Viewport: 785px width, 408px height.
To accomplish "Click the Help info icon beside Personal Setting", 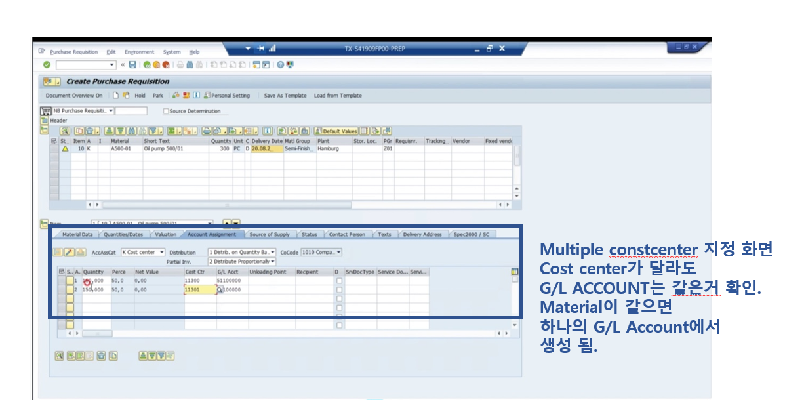I will tap(196, 95).
